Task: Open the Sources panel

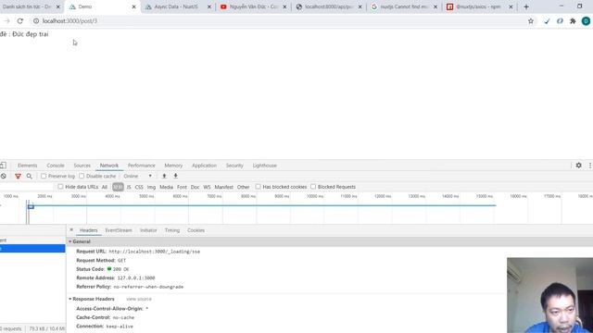Action: pyautogui.click(x=82, y=166)
